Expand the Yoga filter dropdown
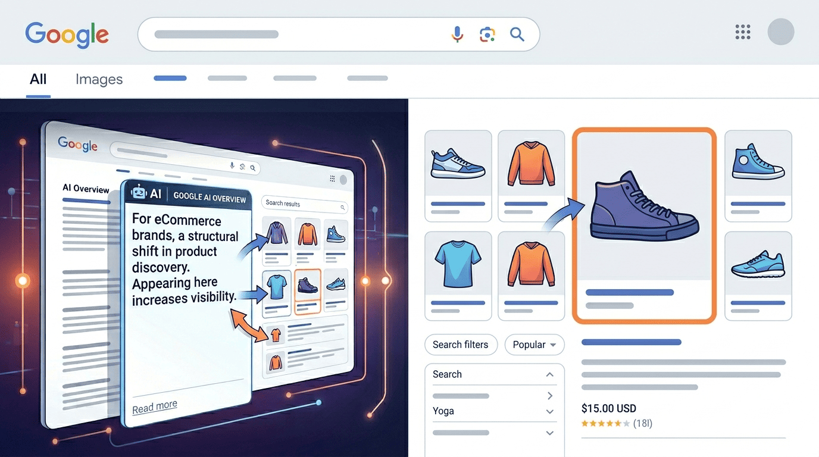The image size is (819, 457). [x=550, y=411]
